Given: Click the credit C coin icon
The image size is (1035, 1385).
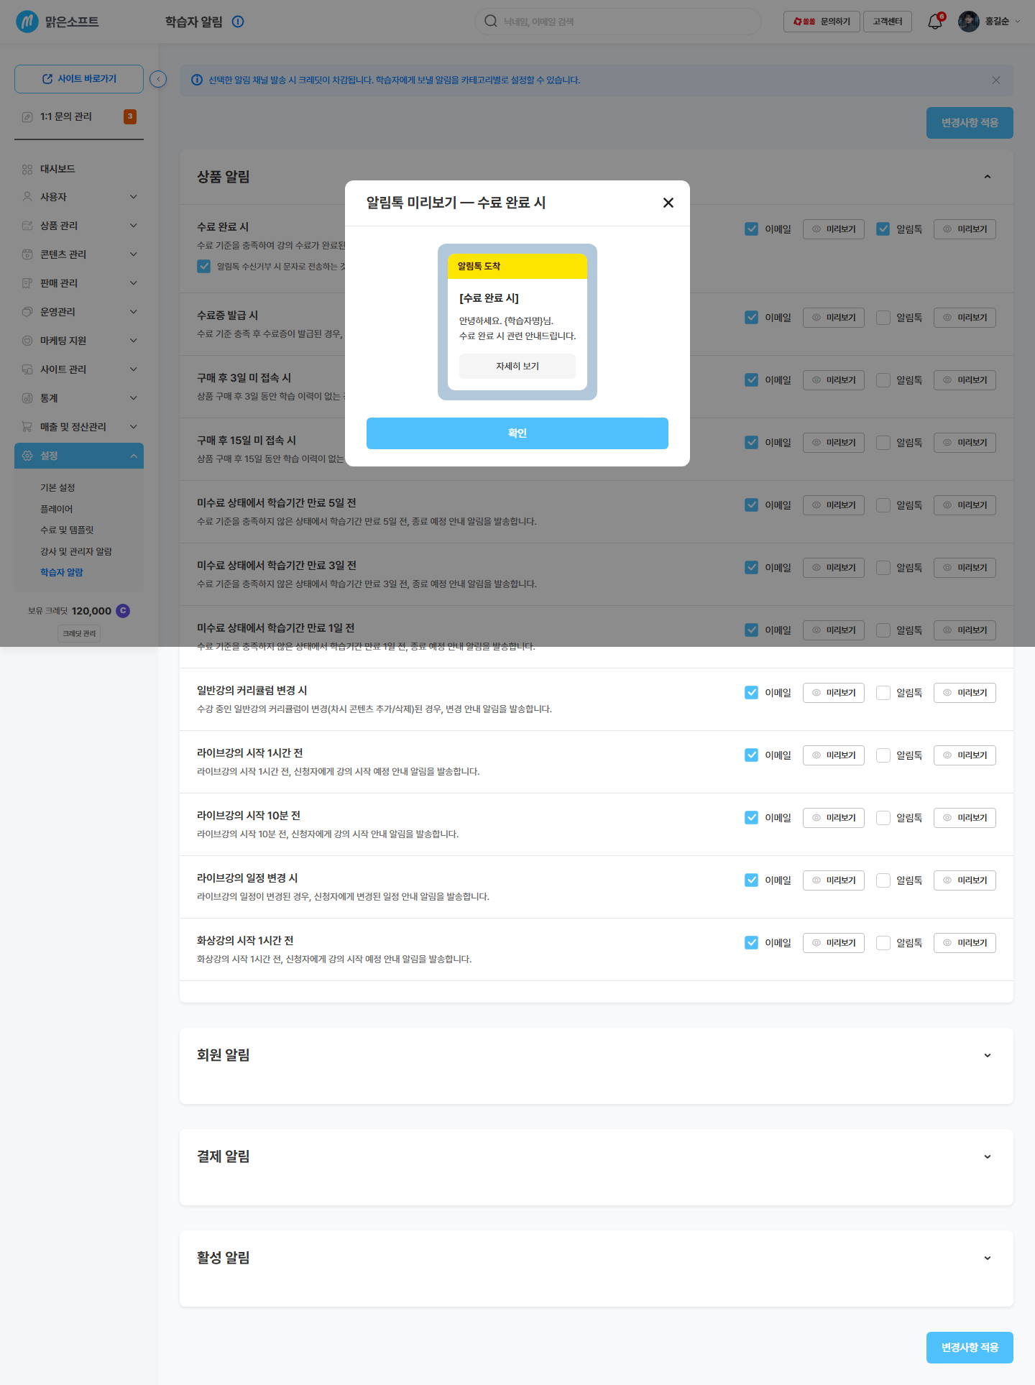Looking at the screenshot, I should (123, 611).
